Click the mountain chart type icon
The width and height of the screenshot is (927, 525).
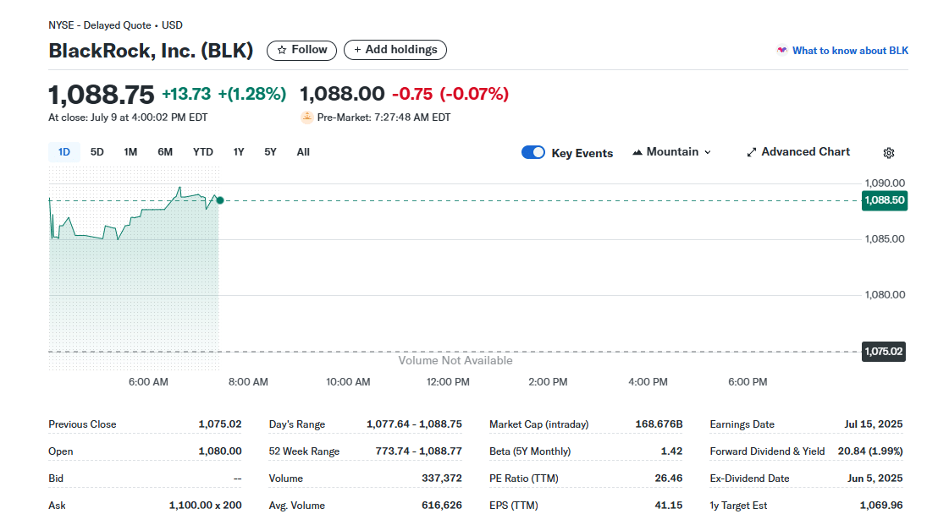point(637,152)
